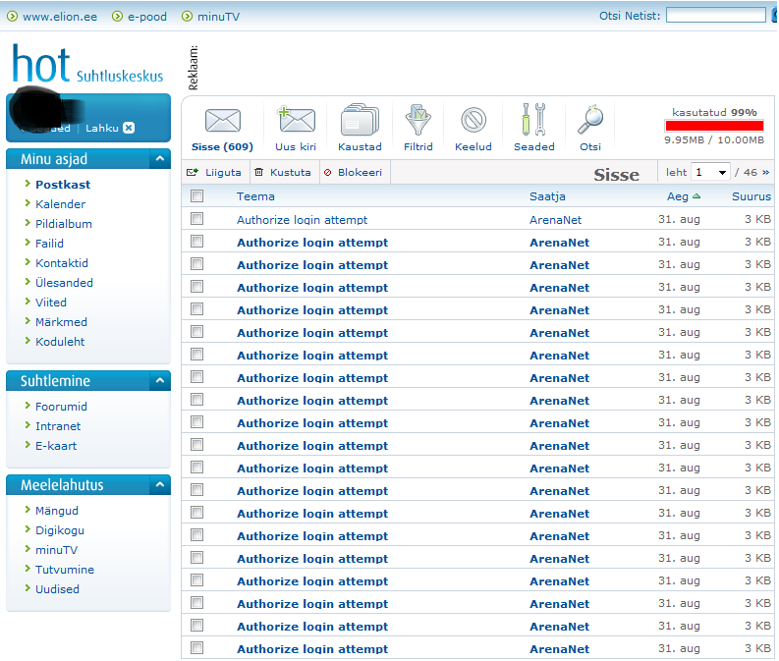Open the Seaded tools icon
This screenshot has width=779, height=661.
(x=534, y=120)
